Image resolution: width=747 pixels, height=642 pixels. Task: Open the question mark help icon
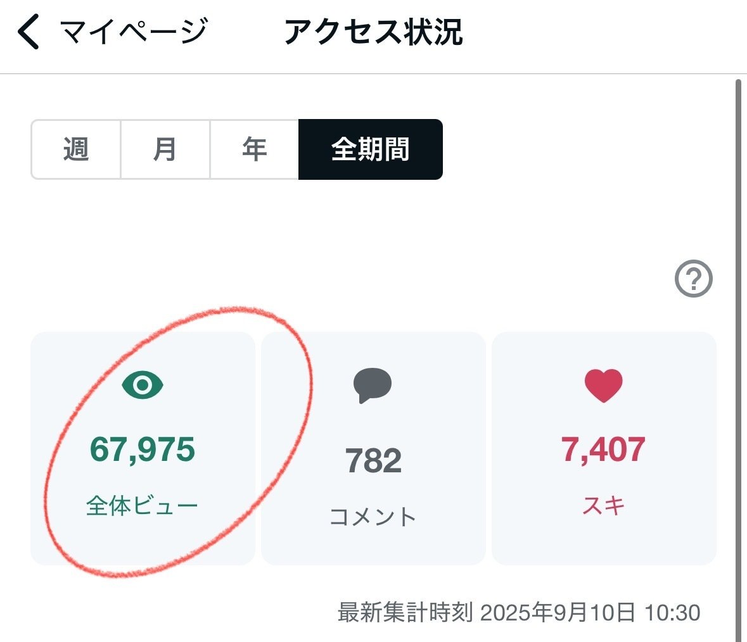tap(693, 279)
